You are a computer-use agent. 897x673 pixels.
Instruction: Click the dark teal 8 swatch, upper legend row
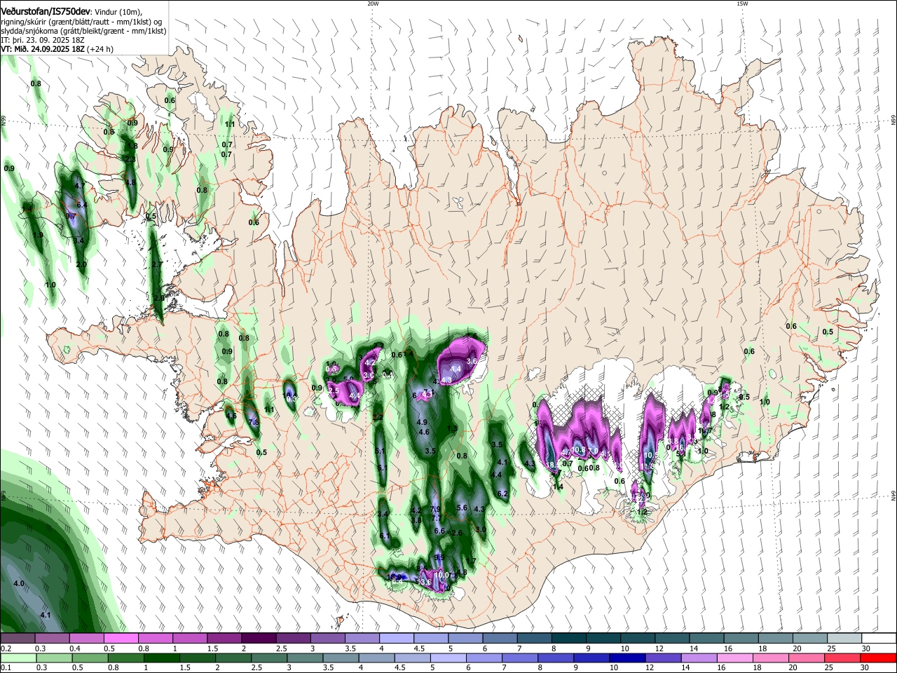tap(568, 638)
